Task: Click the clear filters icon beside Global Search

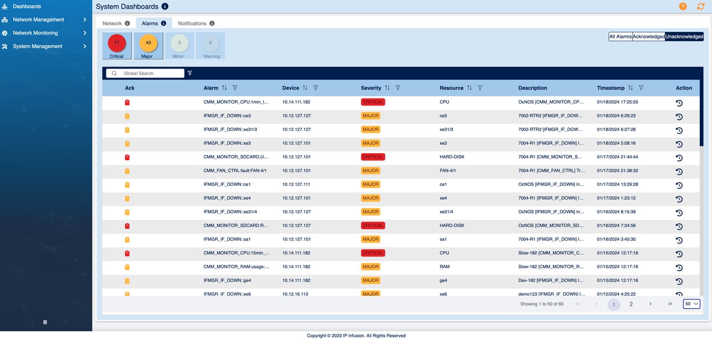Action: pyautogui.click(x=190, y=73)
